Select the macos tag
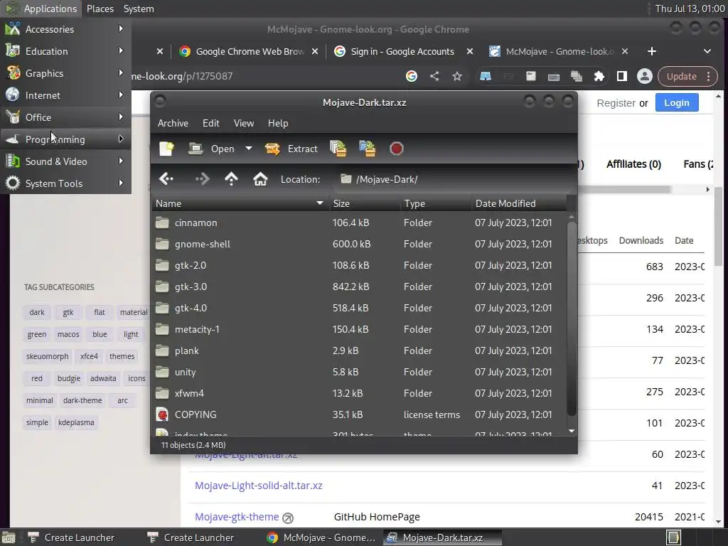 pos(68,334)
